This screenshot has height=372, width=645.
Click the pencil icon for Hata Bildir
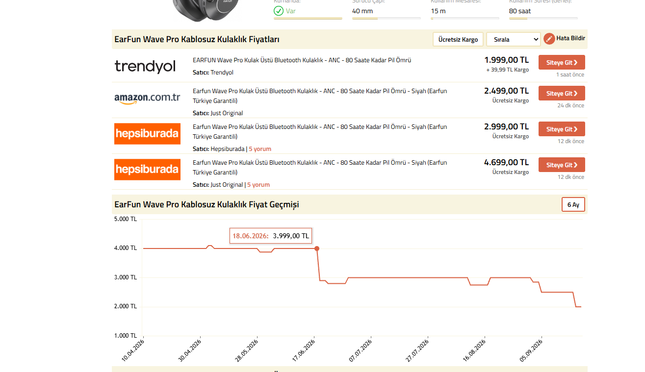(x=549, y=39)
